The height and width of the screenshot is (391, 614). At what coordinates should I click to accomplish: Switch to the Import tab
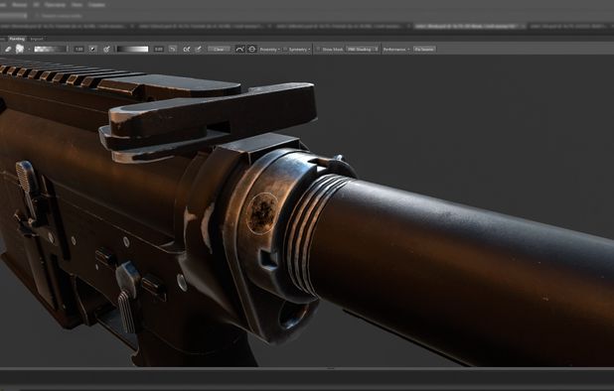click(x=37, y=39)
